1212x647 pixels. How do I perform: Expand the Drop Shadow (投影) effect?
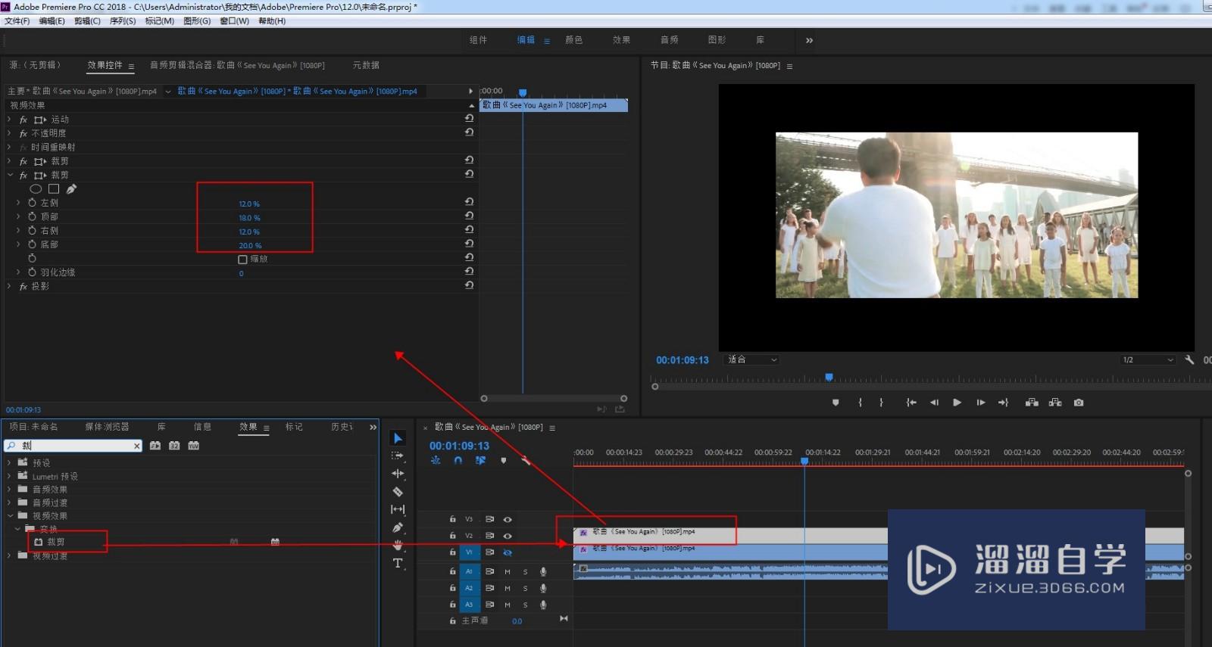9,286
